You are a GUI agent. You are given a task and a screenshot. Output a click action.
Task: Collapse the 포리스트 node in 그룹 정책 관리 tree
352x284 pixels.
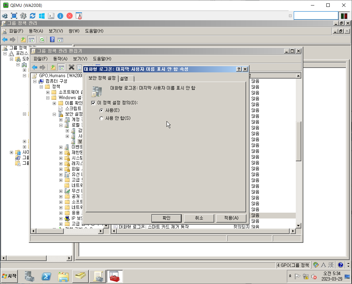[5, 54]
